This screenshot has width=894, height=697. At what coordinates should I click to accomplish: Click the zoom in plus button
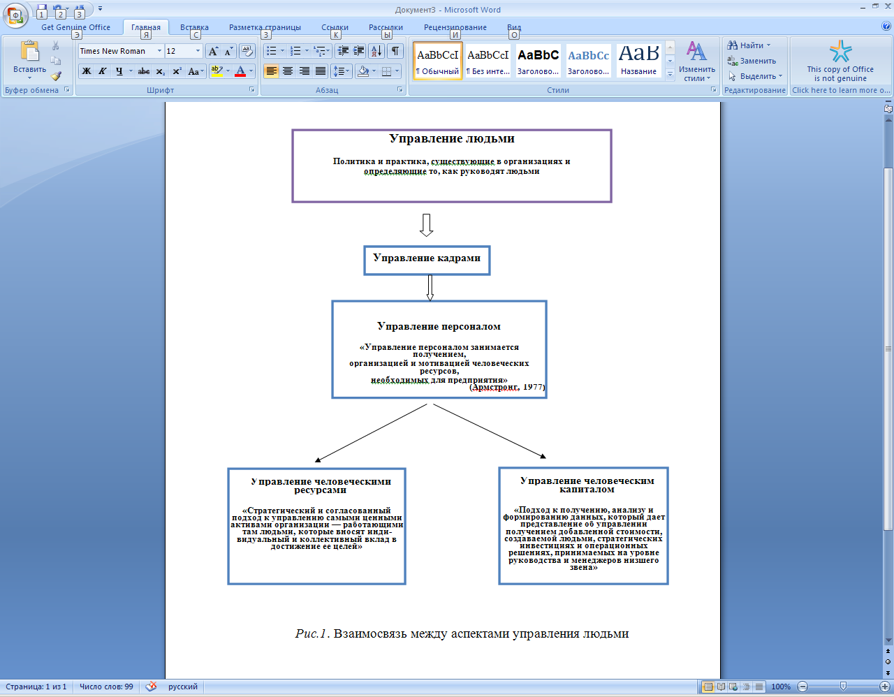pos(886,687)
